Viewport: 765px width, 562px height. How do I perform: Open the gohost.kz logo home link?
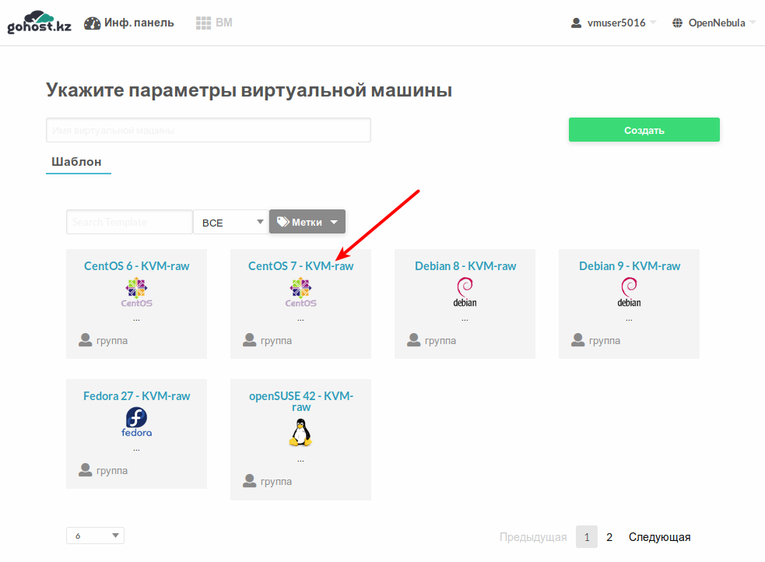click(39, 23)
